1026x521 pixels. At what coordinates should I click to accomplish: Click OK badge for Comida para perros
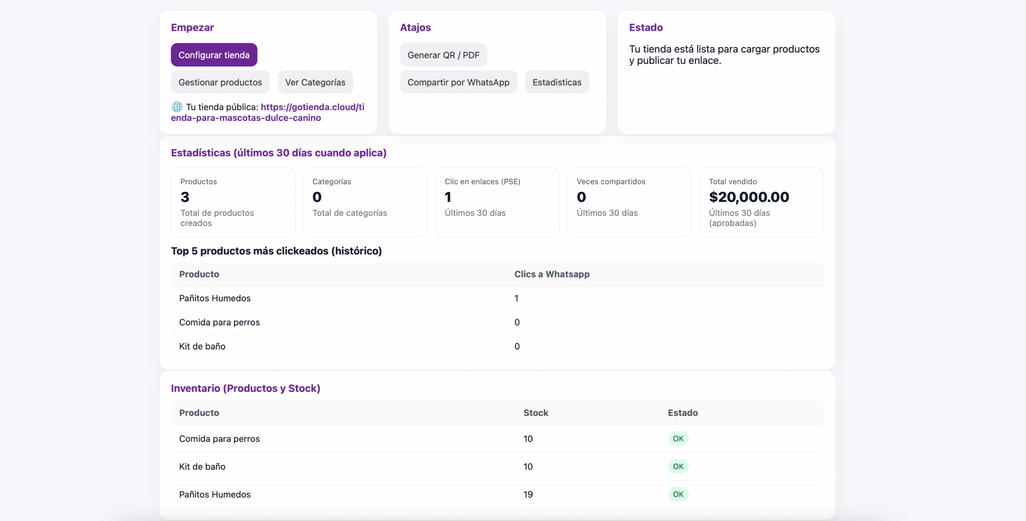[678, 439]
